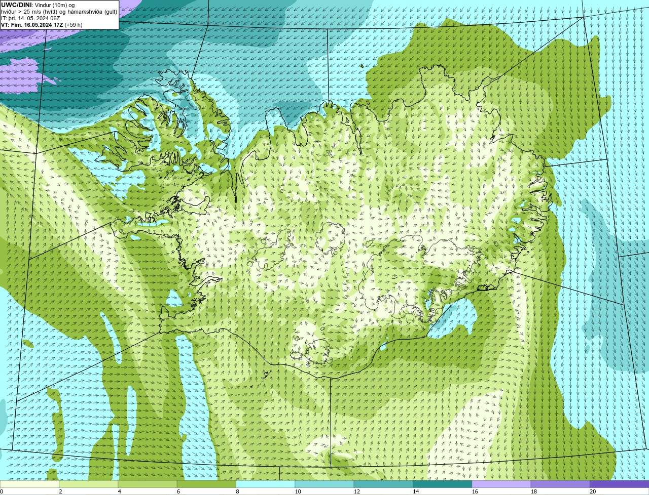Image resolution: width=649 pixels, height=495 pixels.
Task: Click the 2–4 m/s light green legend swatch
Action: [x=89, y=484]
